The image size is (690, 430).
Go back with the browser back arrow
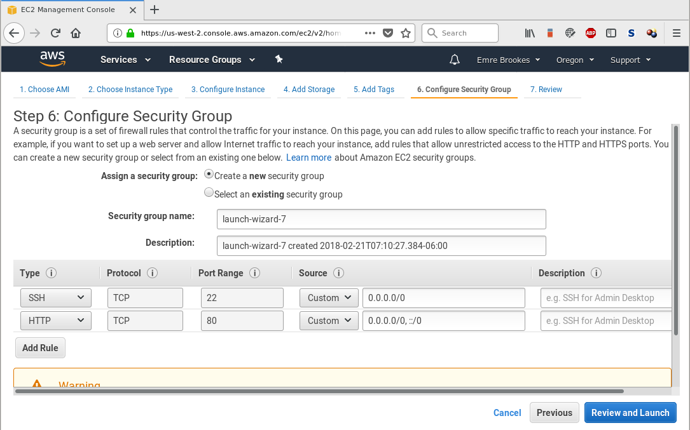click(14, 33)
